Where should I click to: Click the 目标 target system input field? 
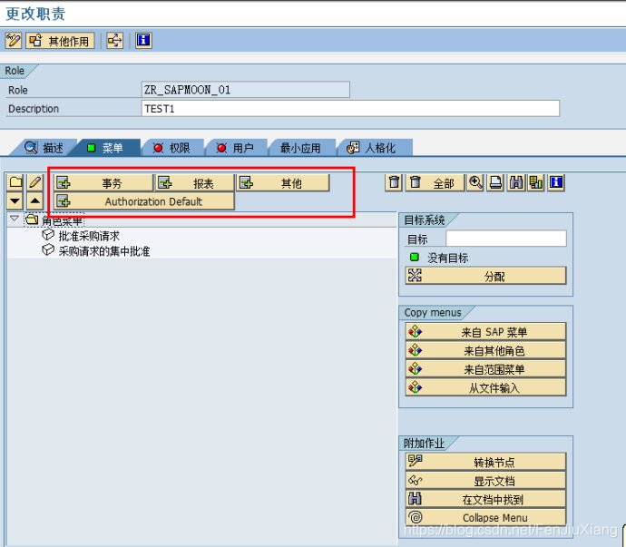pos(506,239)
